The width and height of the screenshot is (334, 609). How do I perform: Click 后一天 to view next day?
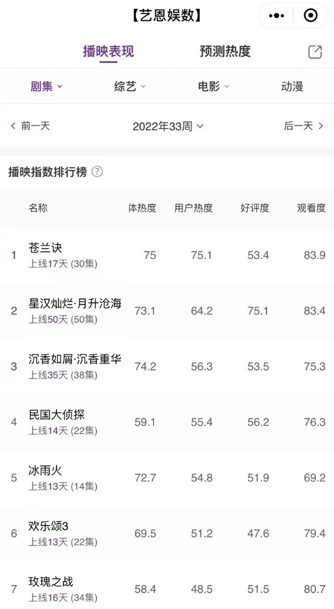[302, 125]
